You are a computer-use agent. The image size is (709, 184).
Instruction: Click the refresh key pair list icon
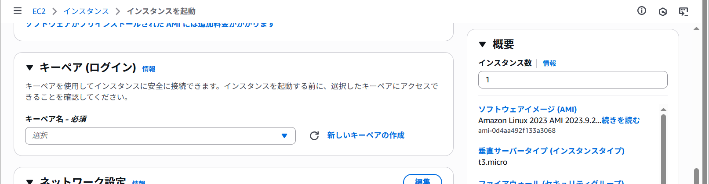point(314,136)
